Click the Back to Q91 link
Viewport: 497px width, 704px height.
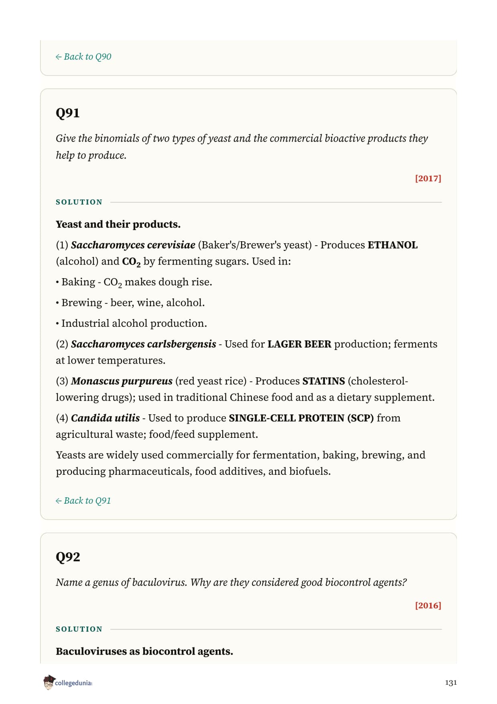pyautogui.click(x=83, y=501)
